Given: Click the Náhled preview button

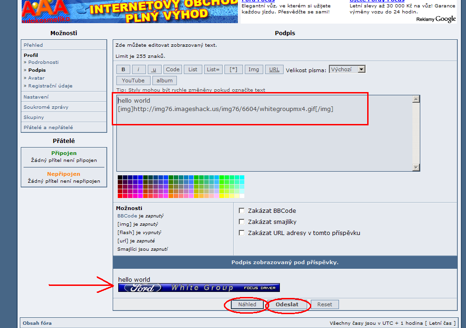Looking at the screenshot, I should pyautogui.click(x=247, y=304).
